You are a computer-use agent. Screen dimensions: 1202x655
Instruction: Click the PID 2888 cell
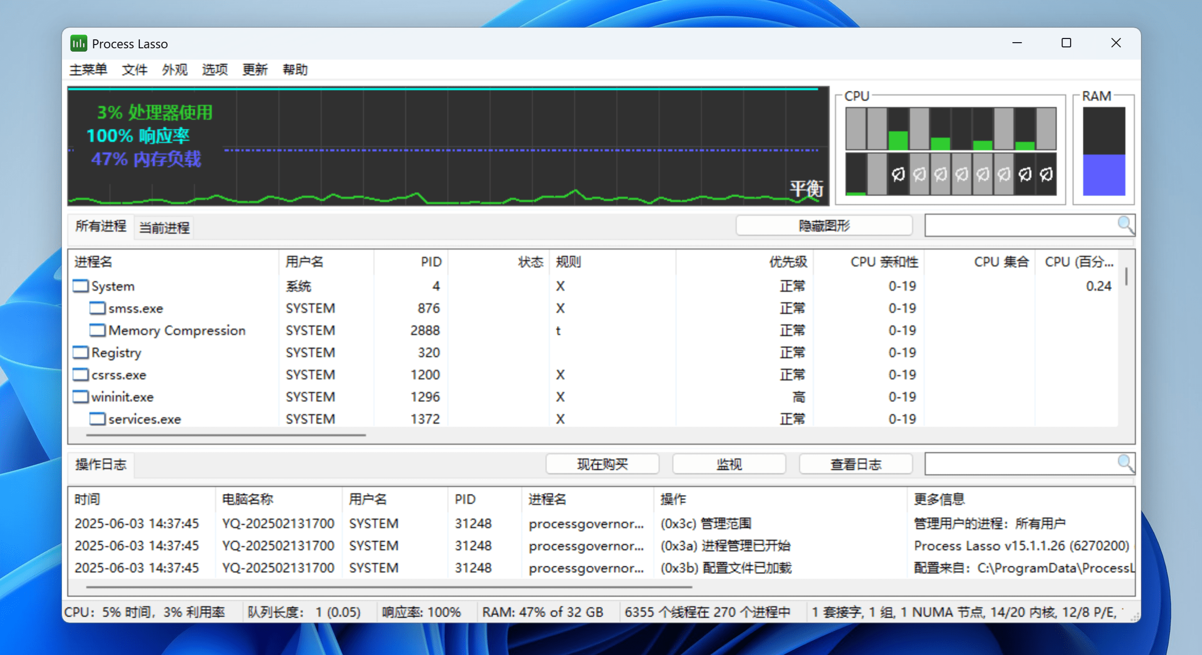click(425, 330)
